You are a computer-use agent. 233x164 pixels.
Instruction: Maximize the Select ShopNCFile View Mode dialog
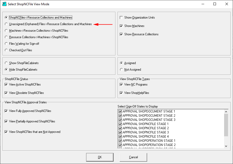215,4
